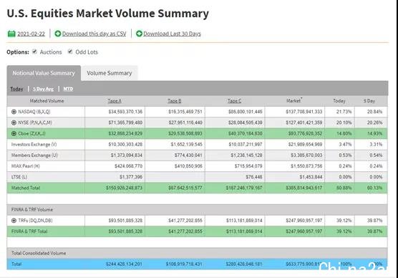Show the Today view
This screenshot has width=398, height=278.
(x=16, y=89)
